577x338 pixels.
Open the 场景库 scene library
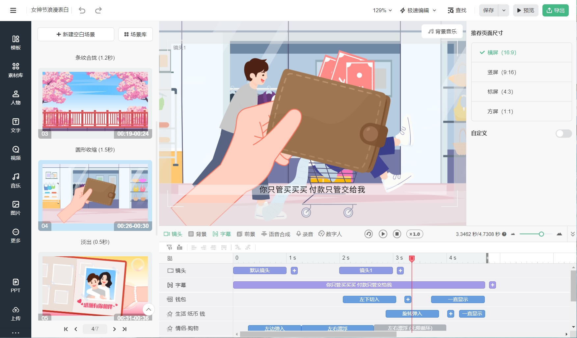135,34
